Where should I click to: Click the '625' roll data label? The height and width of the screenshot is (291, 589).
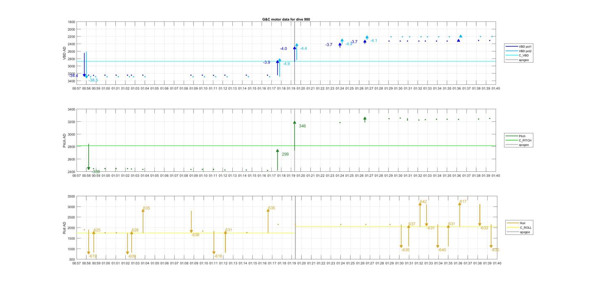point(97,230)
